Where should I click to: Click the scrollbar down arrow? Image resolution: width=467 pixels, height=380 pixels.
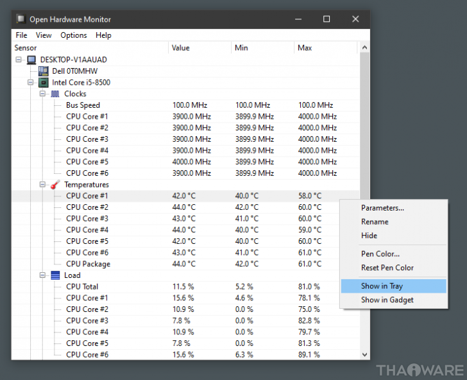[364, 354]
